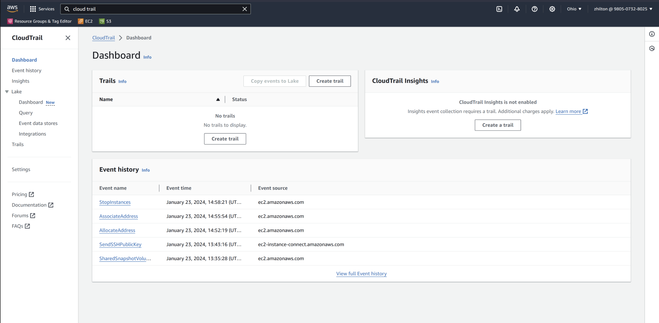Open the hexagon settings icon on right edge
The image size is (659, 323).
[652, 48]
